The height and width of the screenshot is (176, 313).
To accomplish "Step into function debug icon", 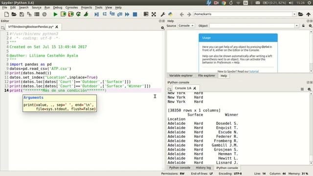I will click(112, 14).
